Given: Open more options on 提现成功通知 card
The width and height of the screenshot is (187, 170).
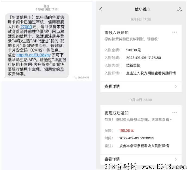Looking at the screenshot, I should tap(174, 113).
